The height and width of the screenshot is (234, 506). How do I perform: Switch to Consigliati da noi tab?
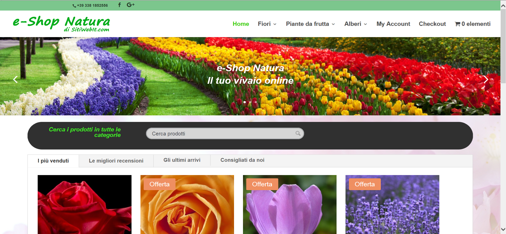point(242,160)
